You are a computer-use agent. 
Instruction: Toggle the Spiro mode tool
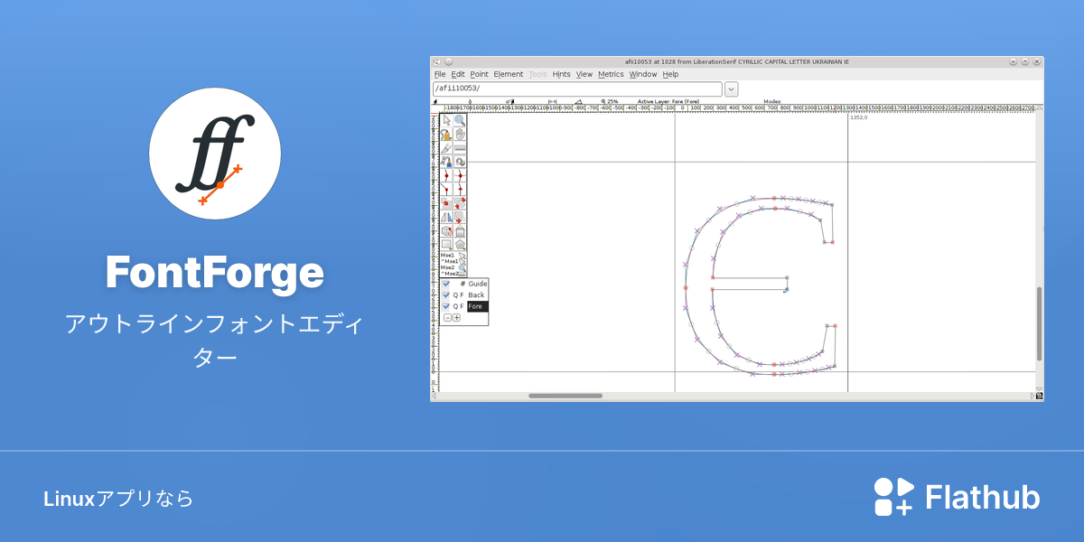tap(460, 161)
